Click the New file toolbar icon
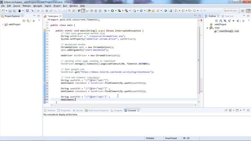The height and width of the screenshot is (141, 251). click(x=3, y=11)
